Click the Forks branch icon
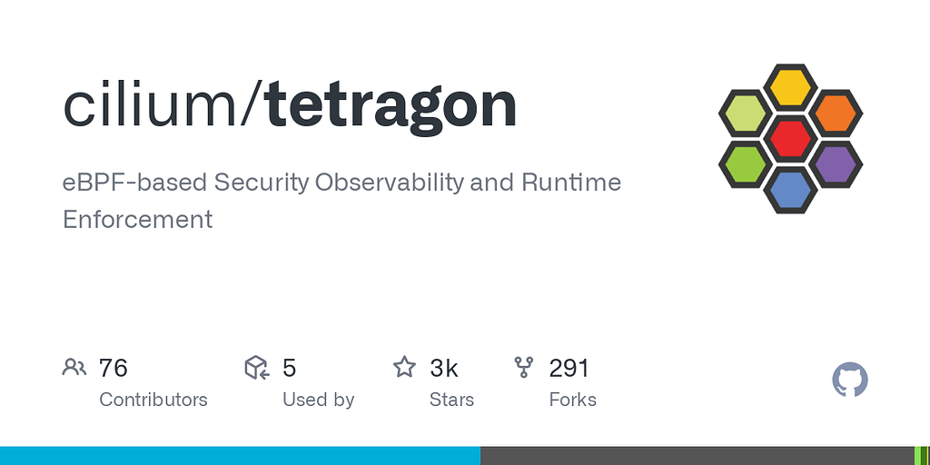 point(524,368)
